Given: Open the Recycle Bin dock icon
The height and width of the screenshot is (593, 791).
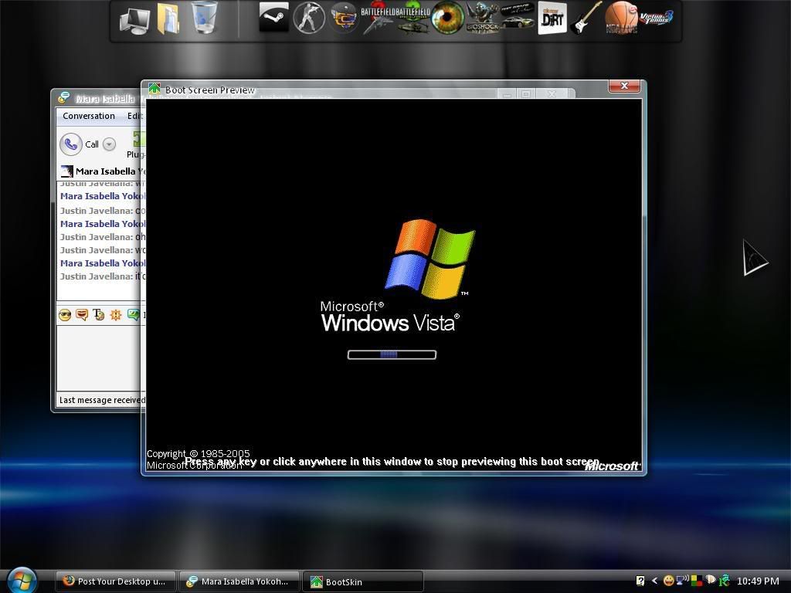Looking at the screenshot, I should pos(204,18).
